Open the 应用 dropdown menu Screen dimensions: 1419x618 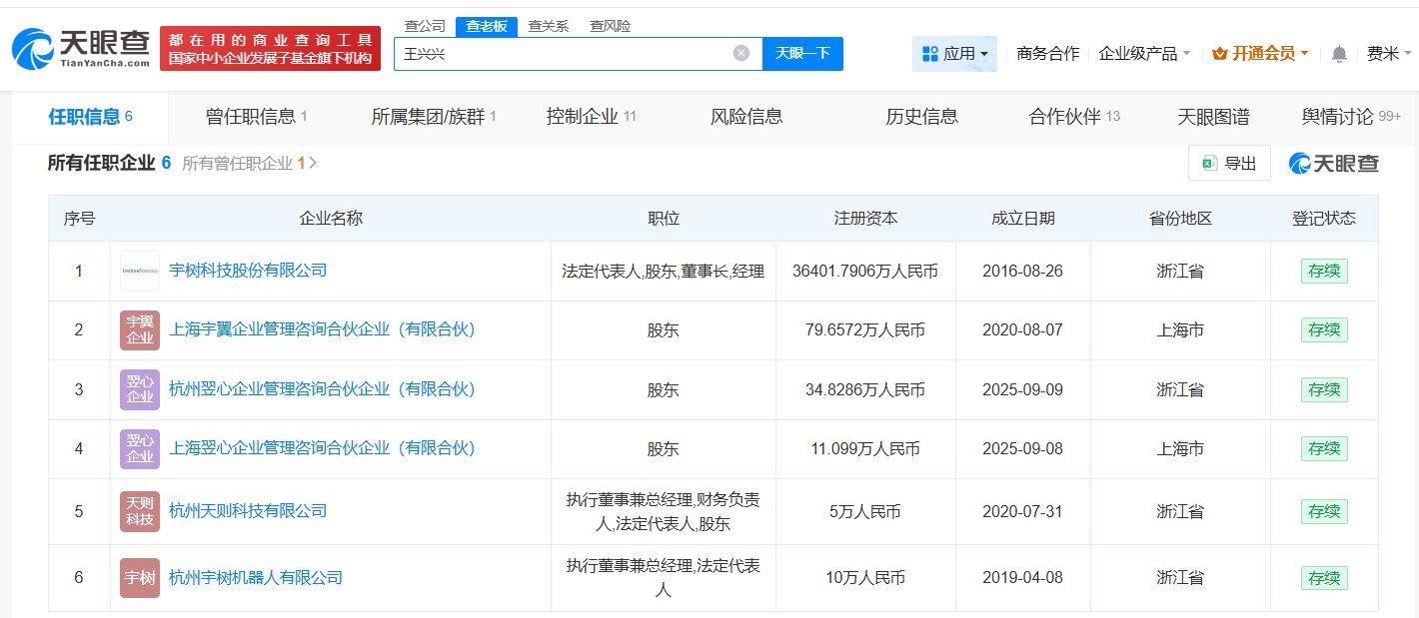(954, 54)
